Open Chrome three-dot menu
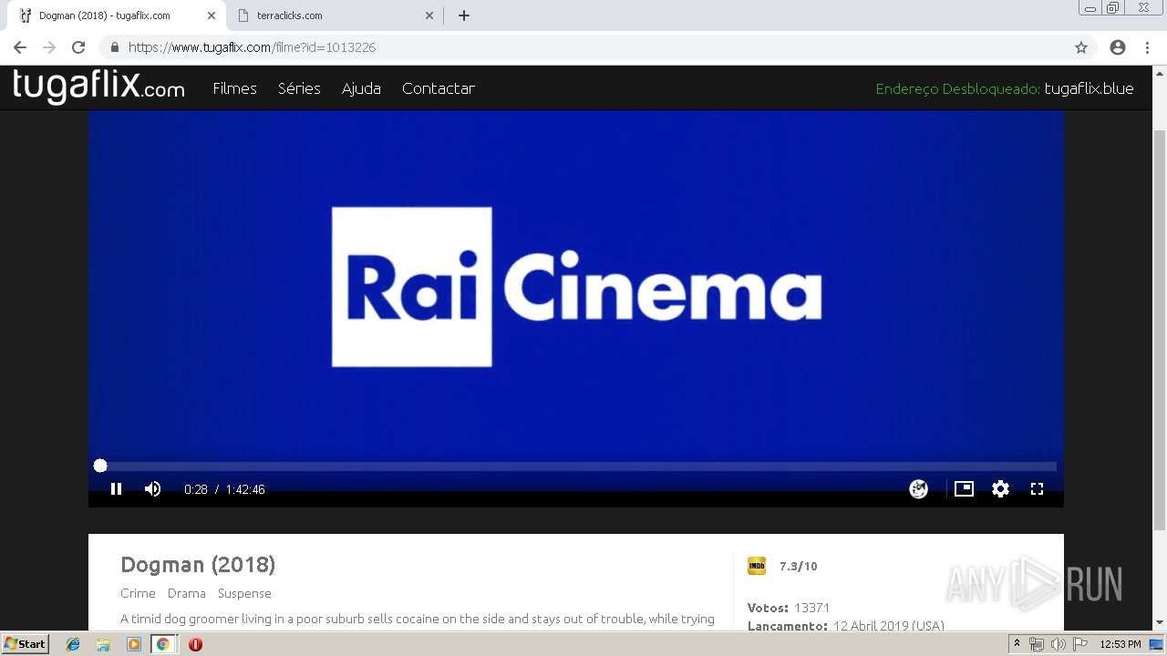The image size is (1167, 656). (x=1146, y=47)
